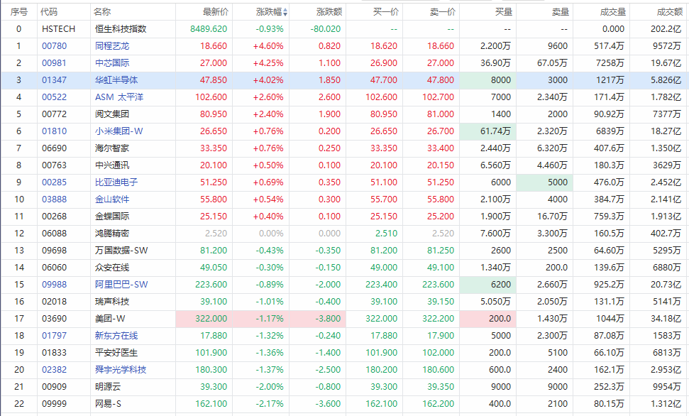This screenshot has width=689, height=416.
Task: Click the 买一价 column header
Action: coord(386,12)
